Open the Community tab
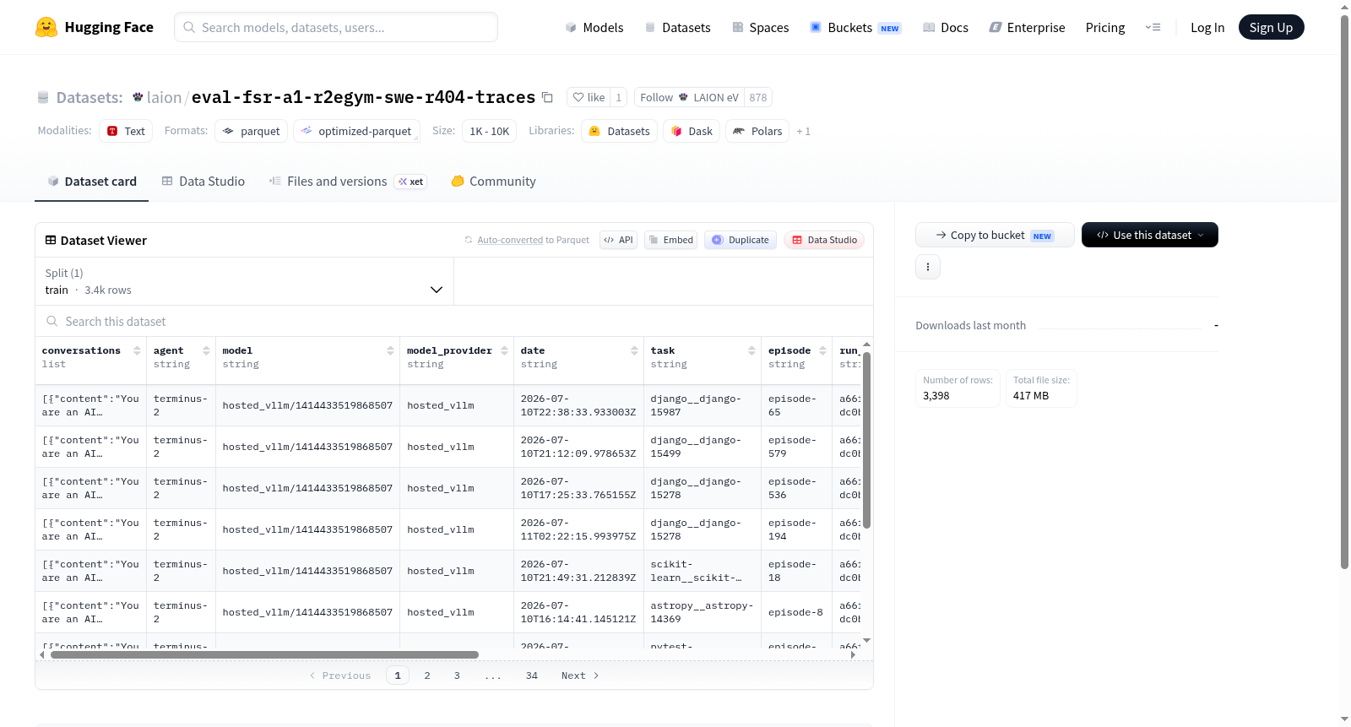Screen dimensions: 1351x727 pyautogui.click(x=493, y=181)
